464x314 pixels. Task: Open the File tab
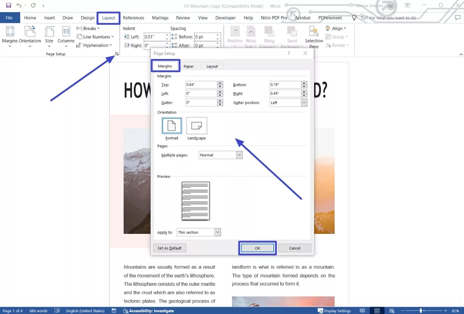tap(10, 18)
